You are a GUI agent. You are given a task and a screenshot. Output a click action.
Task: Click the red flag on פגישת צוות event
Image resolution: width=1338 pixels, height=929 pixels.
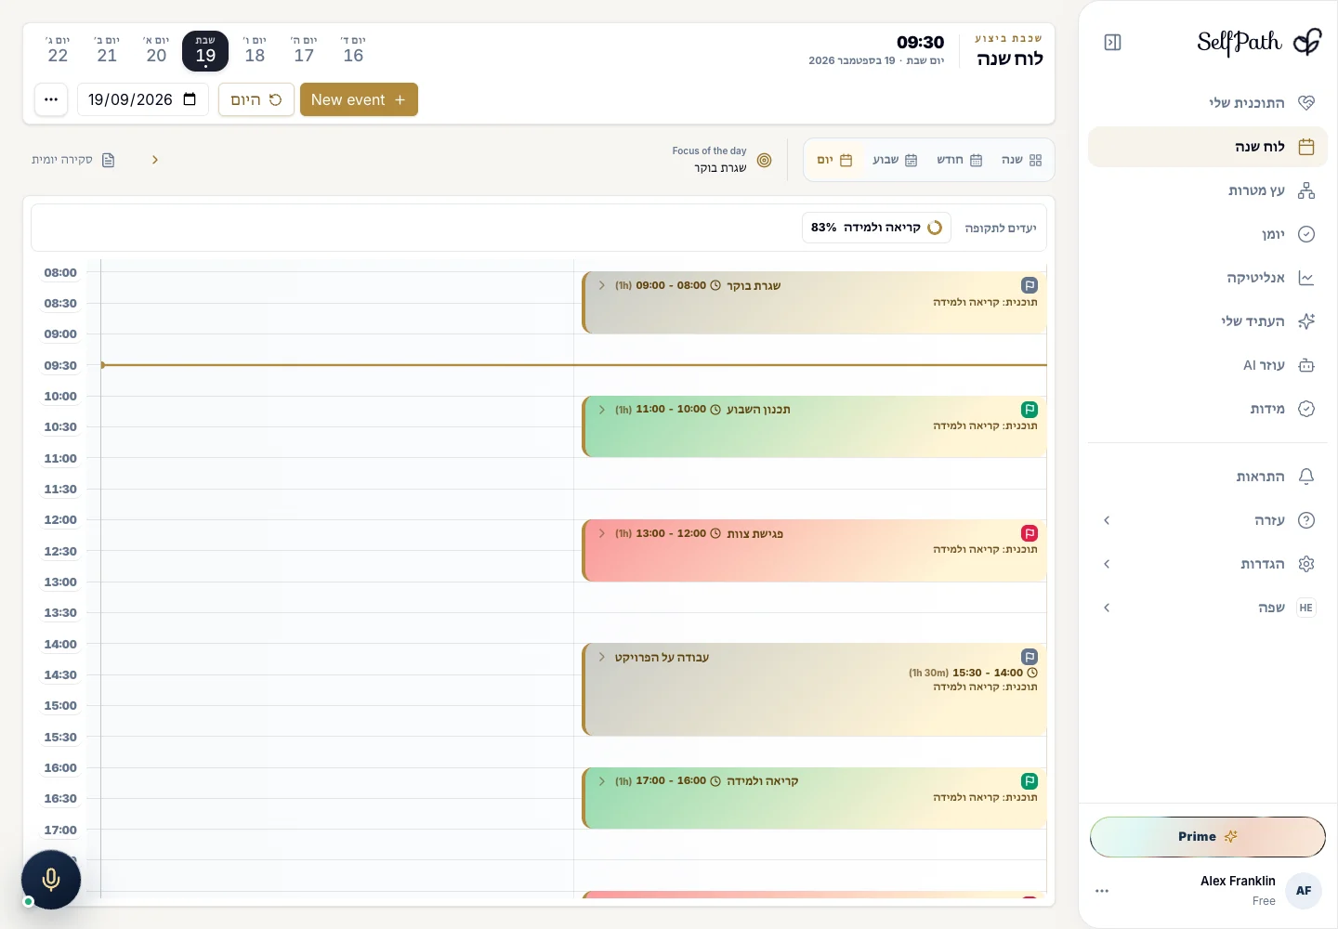point(1029,533)
